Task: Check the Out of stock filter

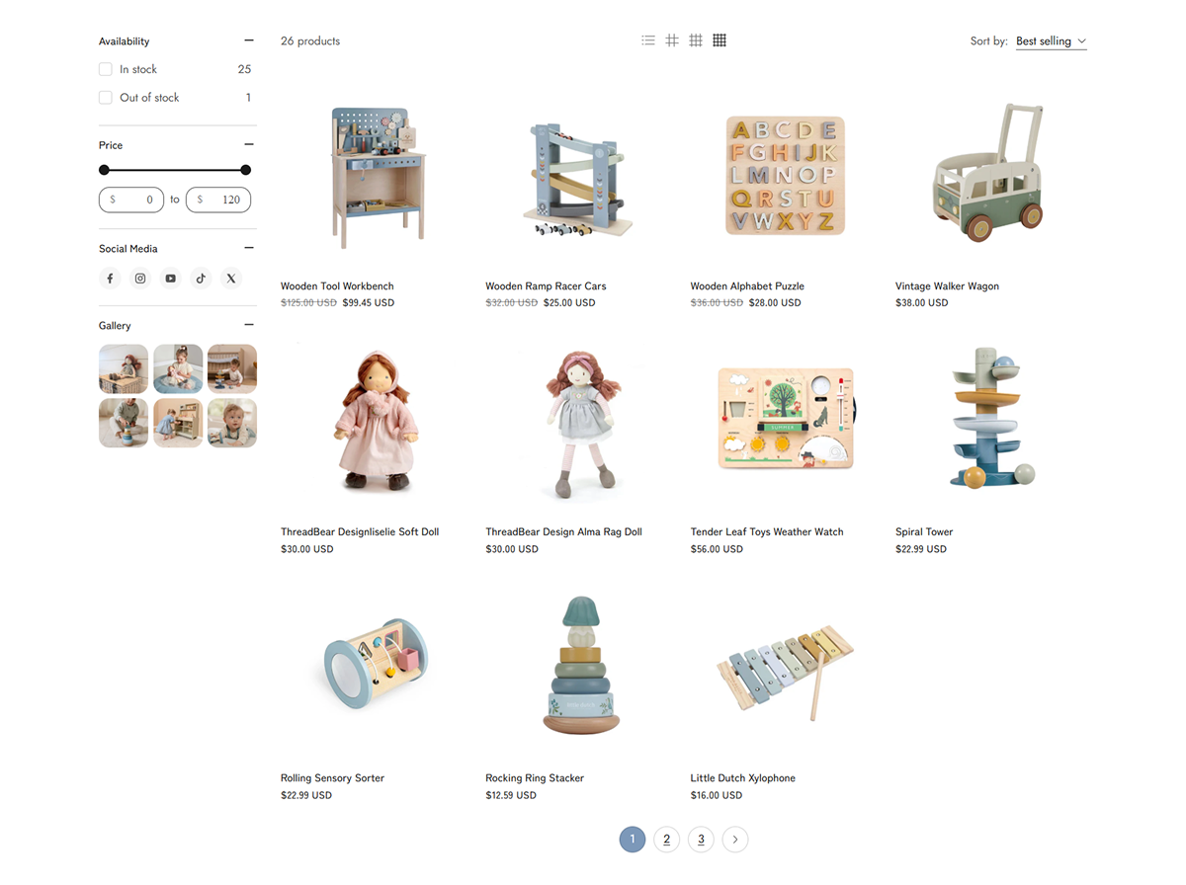Action: (106, 98)
